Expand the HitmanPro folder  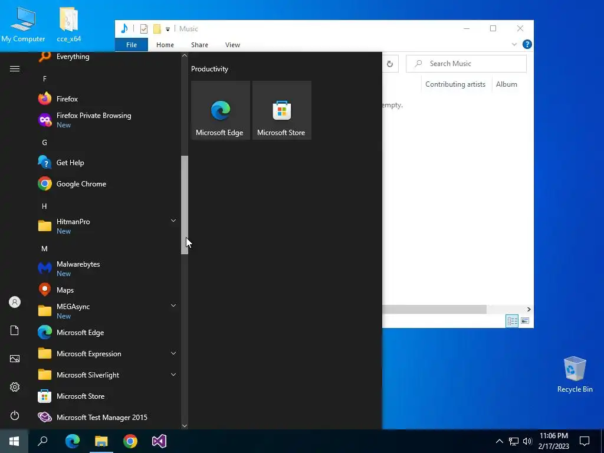173,221
